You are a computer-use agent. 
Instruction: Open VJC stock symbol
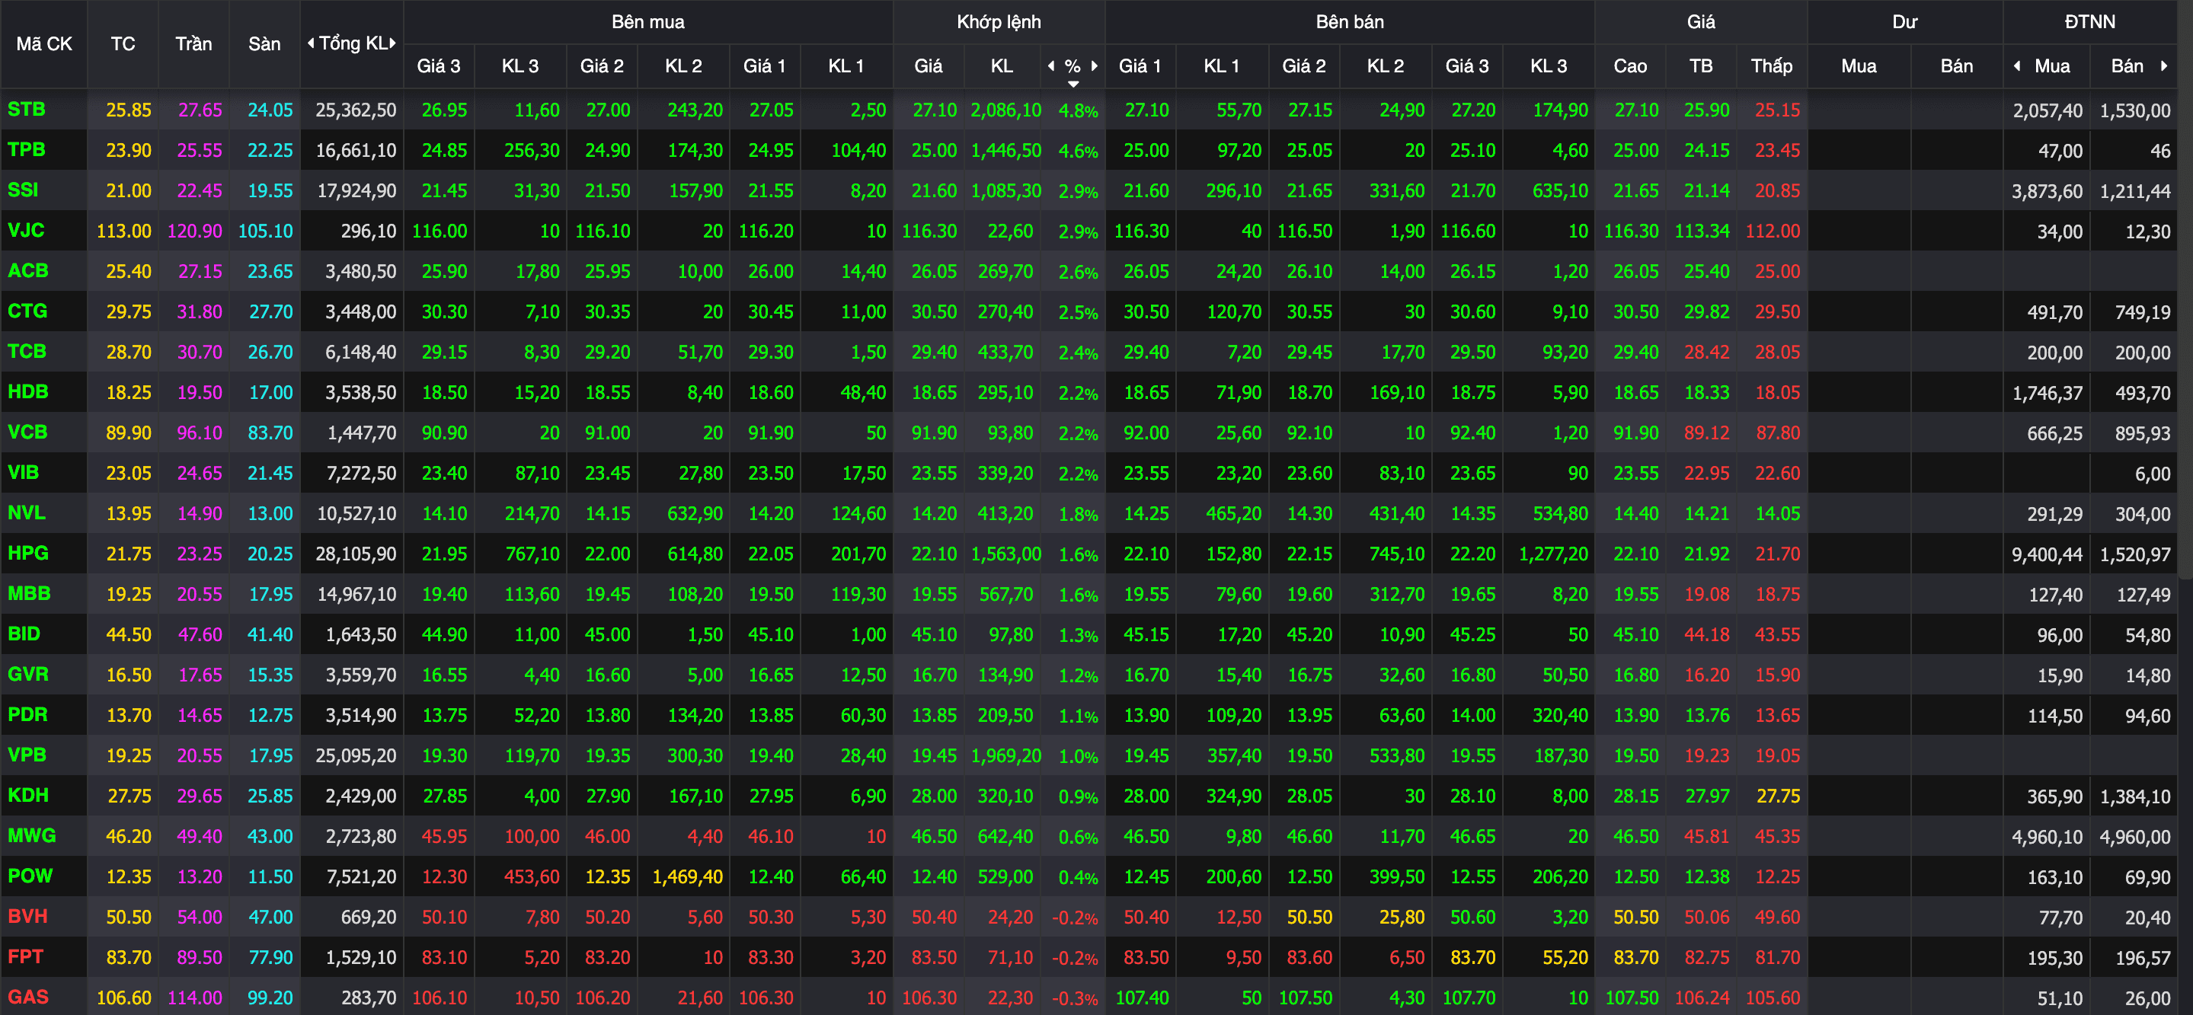26,230
